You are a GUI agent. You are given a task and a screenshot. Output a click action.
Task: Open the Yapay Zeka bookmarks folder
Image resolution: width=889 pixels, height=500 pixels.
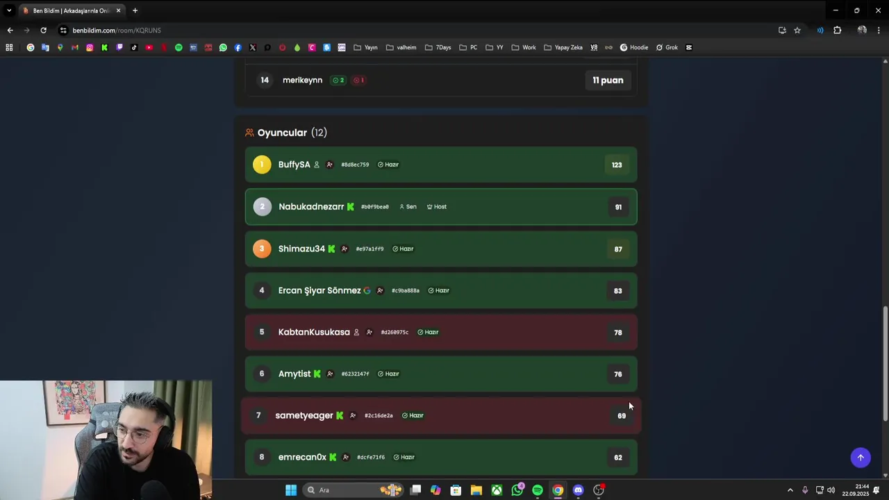pos(563,47)
